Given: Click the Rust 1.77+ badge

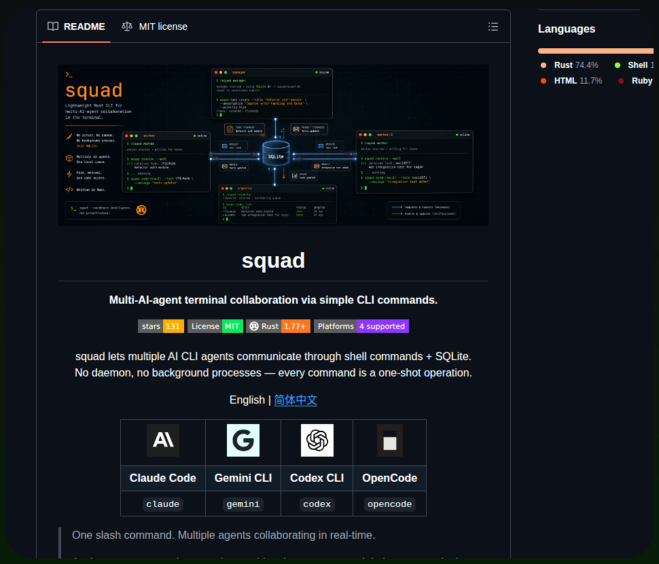Looking at the screenshot, I should [x=279, y=326].
